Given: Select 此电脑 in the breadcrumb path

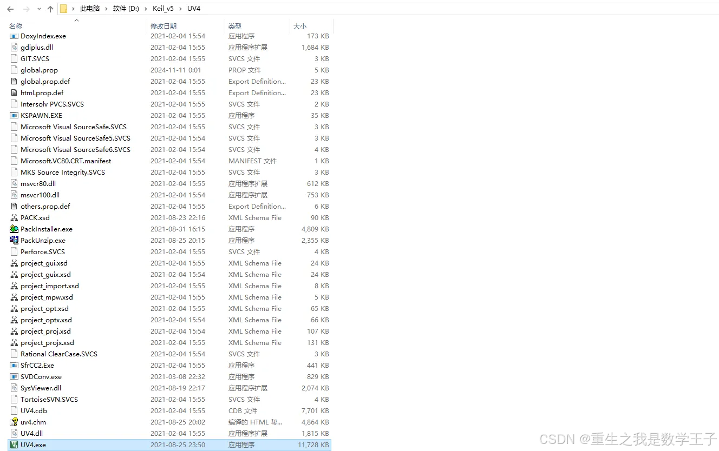Looking at the screenshot, I should [x=90, y=9].
